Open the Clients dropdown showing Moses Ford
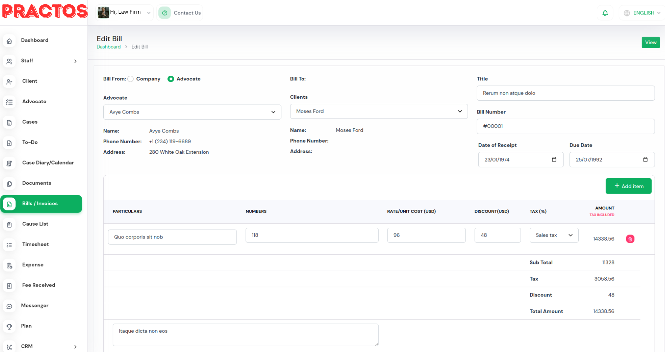 [x=379, y=111]
